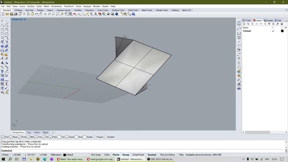The image size is (288, 162).
Task: Open the Display panel tab
Action: coord(268,20)
